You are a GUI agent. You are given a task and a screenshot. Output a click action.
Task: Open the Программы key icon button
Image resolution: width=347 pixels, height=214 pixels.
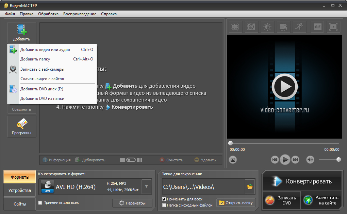click(x=21, y=127)
